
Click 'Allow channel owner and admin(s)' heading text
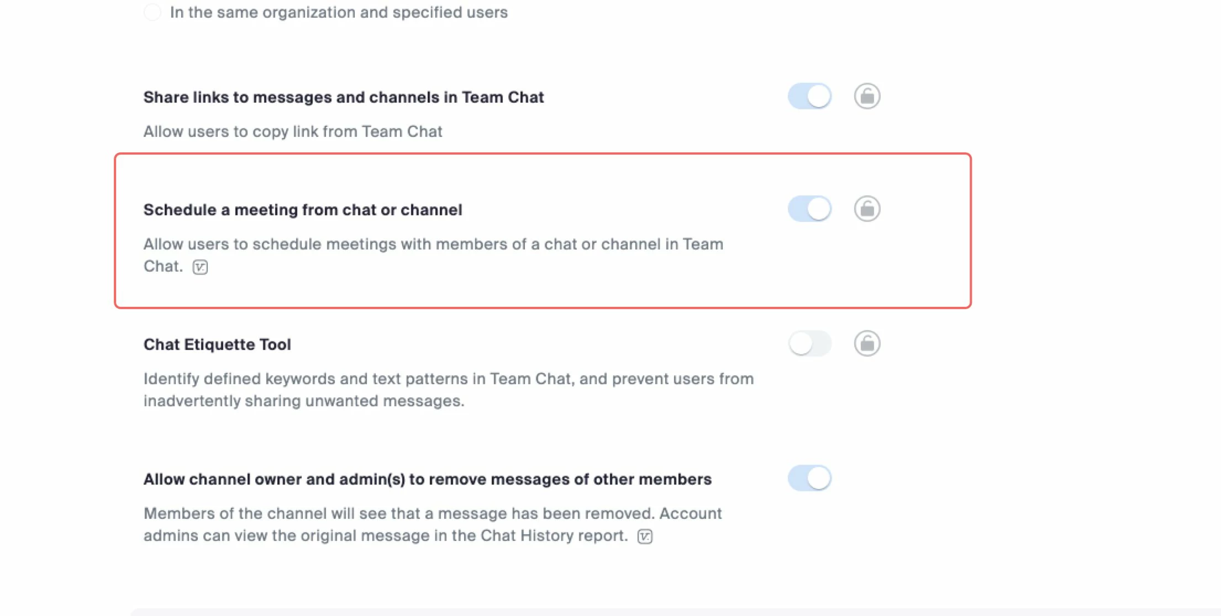click(x=427, y=479)
